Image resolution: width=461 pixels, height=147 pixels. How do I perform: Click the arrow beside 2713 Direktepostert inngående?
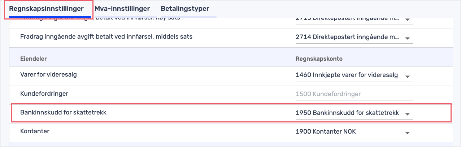pyautogui.click(x=408, y=20)
